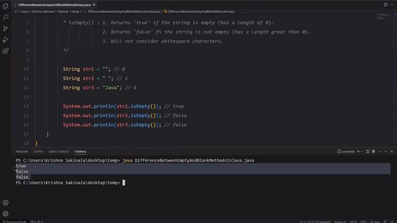Close the terminal panel with X icon
397x223 pixels.
tap(391, 151)
